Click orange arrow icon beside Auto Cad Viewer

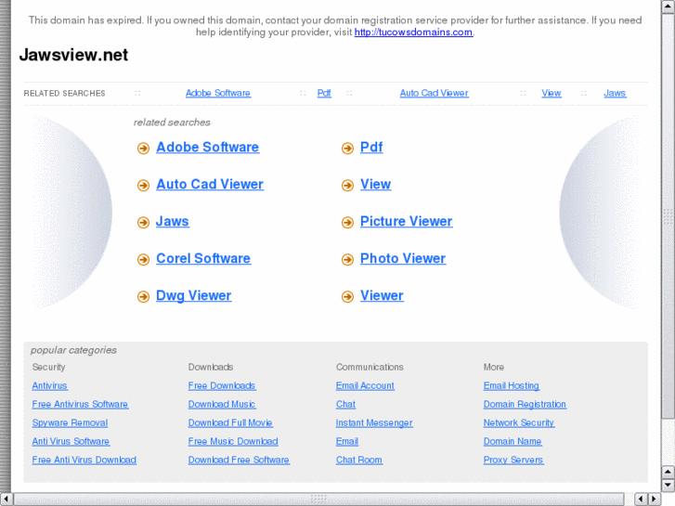pos(143,186)
